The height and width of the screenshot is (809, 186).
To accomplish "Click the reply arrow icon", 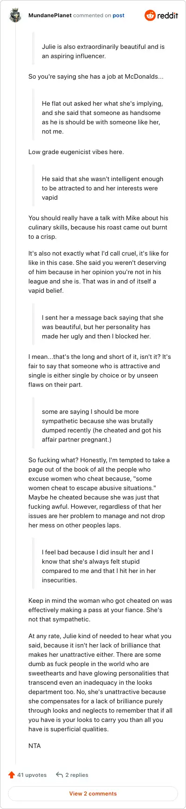I will coord(59,775).
